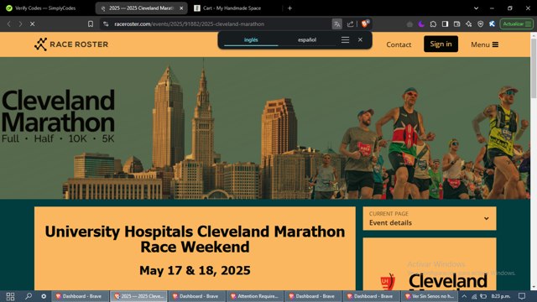Toggle the browser sidebar panel icon
Viewport: 537px width, 302px height.
click(x=445, y=24)
